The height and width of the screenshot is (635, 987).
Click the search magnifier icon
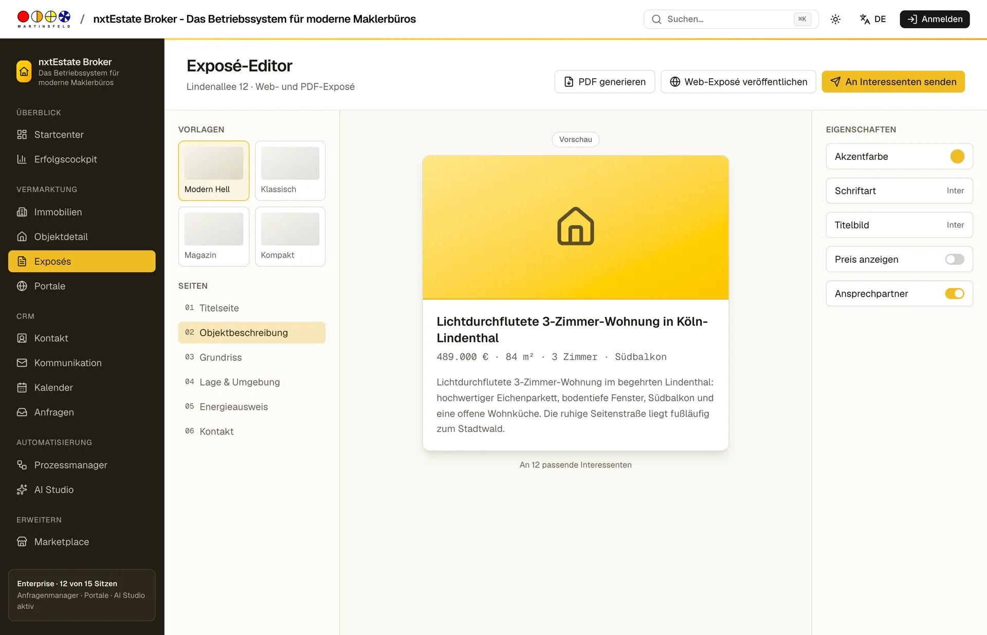pos(656,19)
